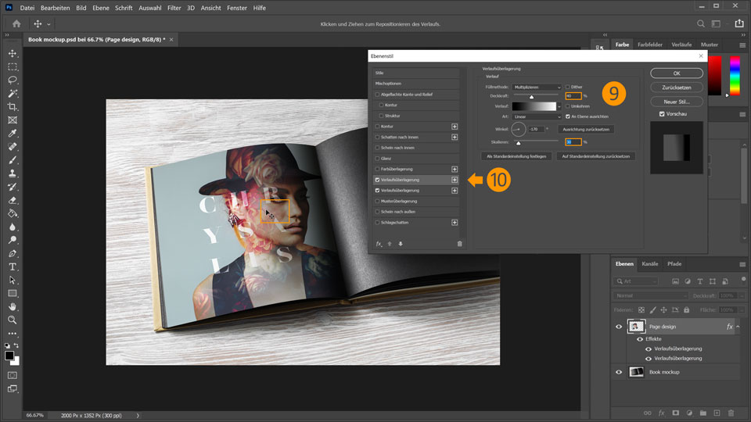Toggle Dither checkbox

(x=568, y=87)
